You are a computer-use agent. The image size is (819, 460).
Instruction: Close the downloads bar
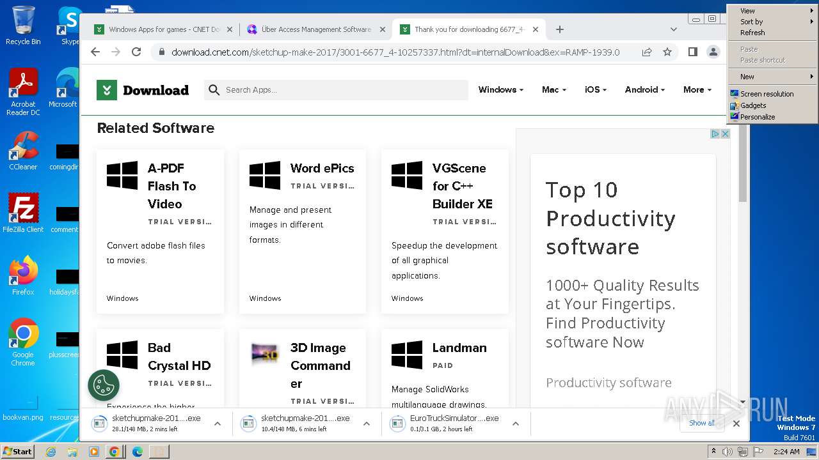tap(736, 424)
